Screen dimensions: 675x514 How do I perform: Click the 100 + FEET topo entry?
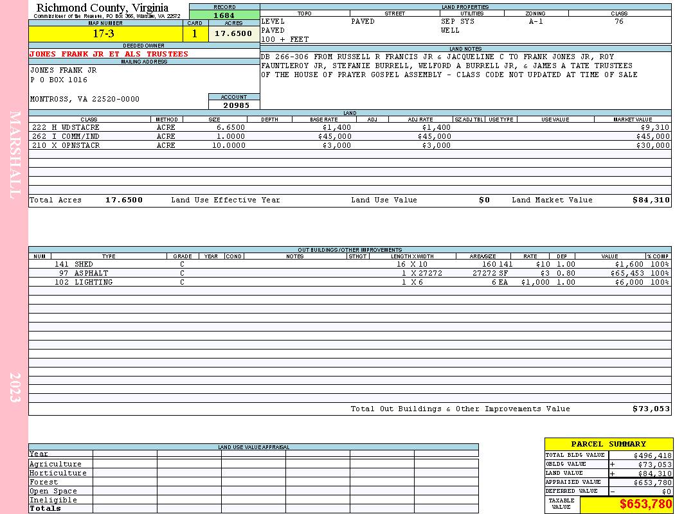pos(285,40)
